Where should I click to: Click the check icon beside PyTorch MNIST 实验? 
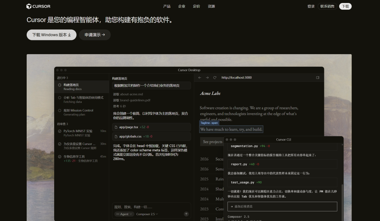coord(60,131)
